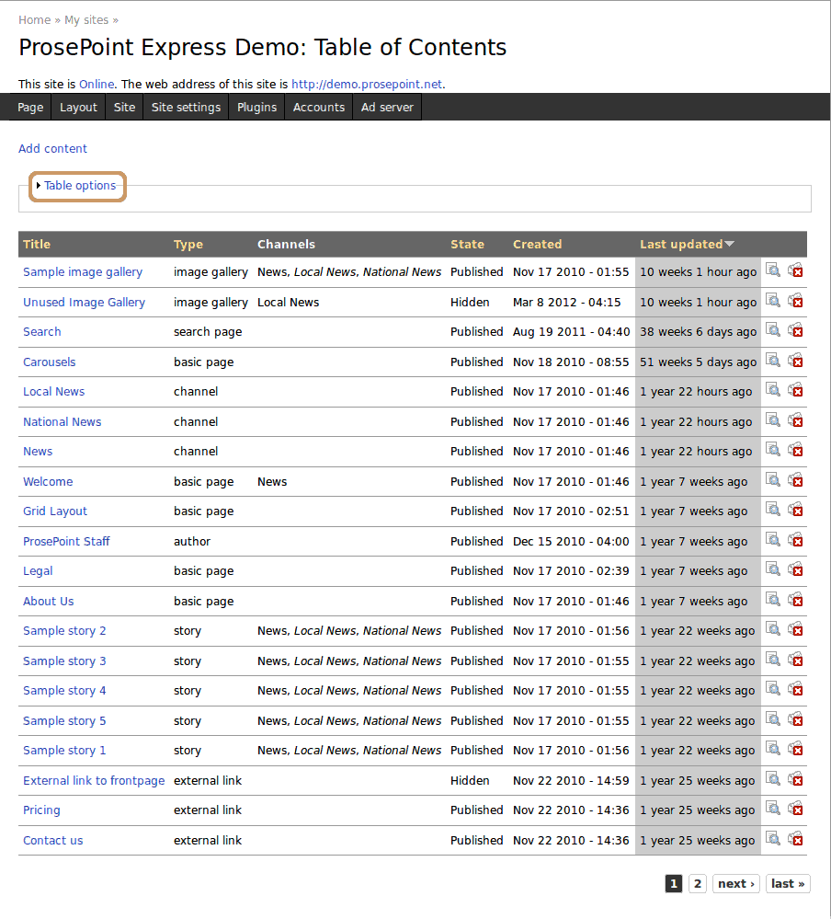This screenshot has width=831, height=919.
Task: Click the red delete icon in the About Us row
Action: click(x=795, y=600)
